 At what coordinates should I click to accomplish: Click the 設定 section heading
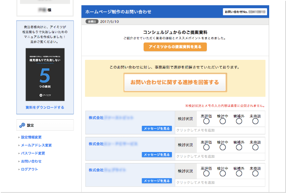point(30,125)
